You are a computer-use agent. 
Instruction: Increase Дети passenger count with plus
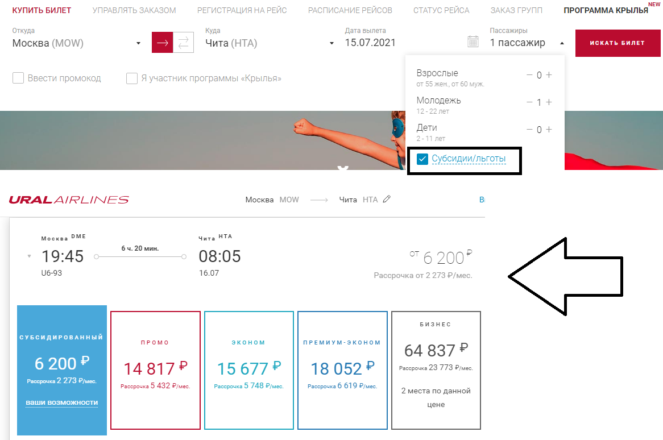[x=549, y=130]
